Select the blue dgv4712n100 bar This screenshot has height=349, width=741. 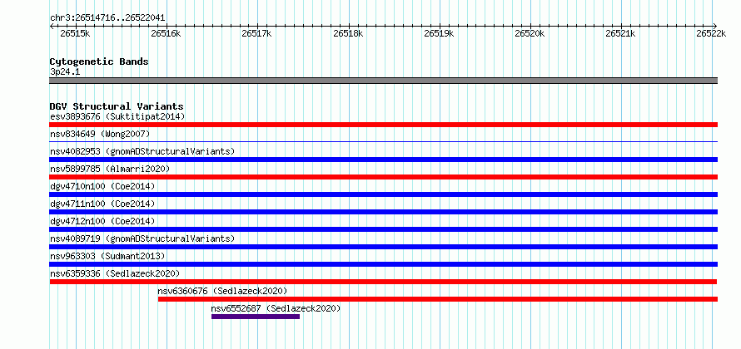(x=384, y=229)
